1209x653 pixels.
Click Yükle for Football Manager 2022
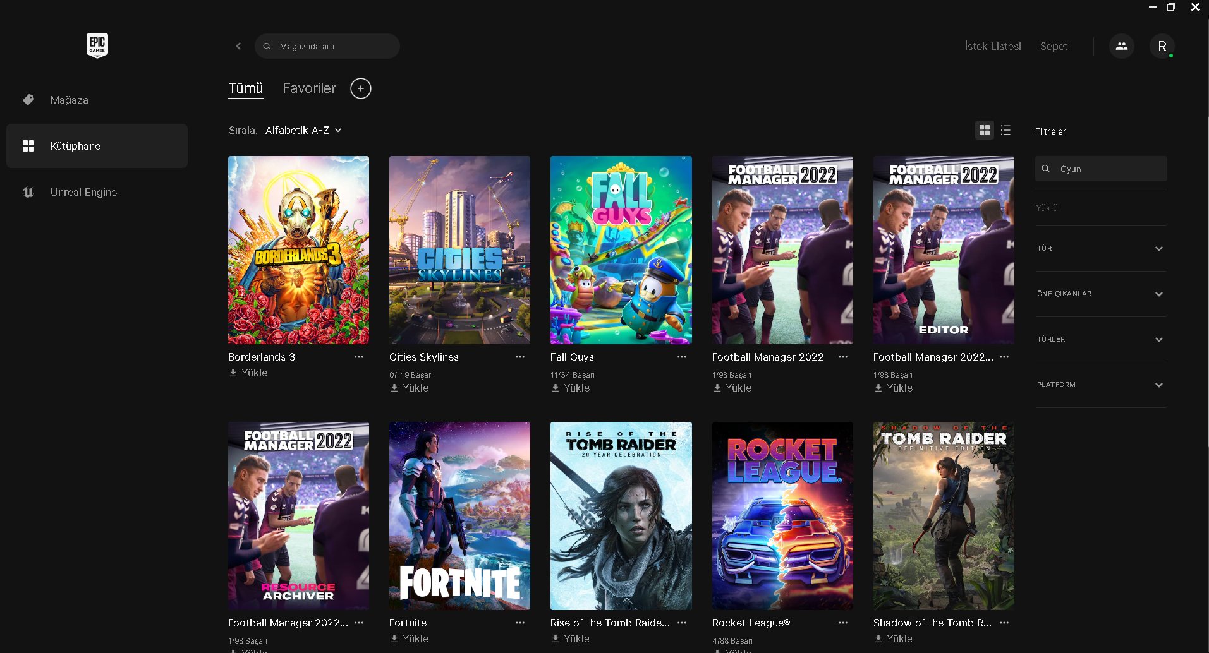pyautogui.click(x=732, y=388)
